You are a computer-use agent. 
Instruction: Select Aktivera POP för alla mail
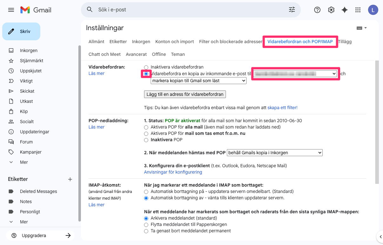(x=146, y=127)
